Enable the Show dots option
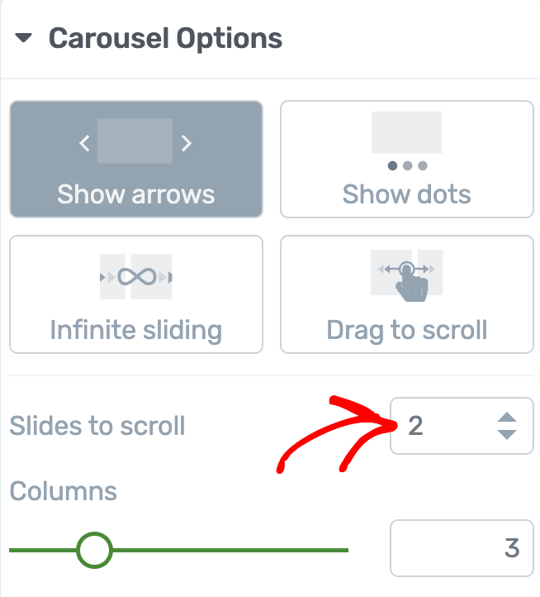This screenshot has height=597, width=540. [407, 159]
